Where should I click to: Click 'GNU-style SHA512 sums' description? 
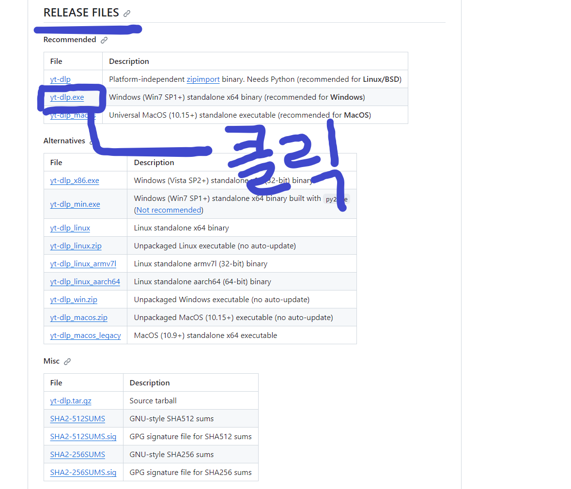click(171, 418)
